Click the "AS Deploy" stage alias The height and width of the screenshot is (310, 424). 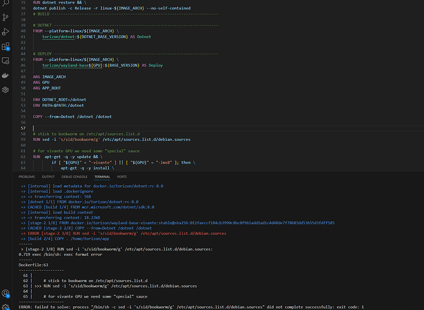(152, 65)
